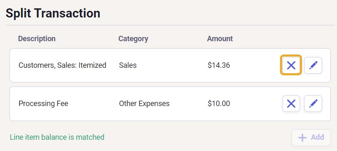This screenshot has width=337, height=151.
Task: Click the Line item balance is matched message
Action: pyautogui.click(x=57, y=137)
